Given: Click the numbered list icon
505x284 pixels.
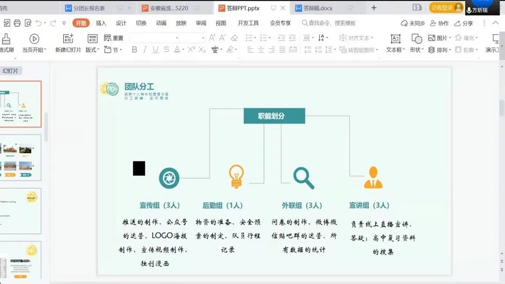Looking at the screenshot, I should (x=263, y=38).
